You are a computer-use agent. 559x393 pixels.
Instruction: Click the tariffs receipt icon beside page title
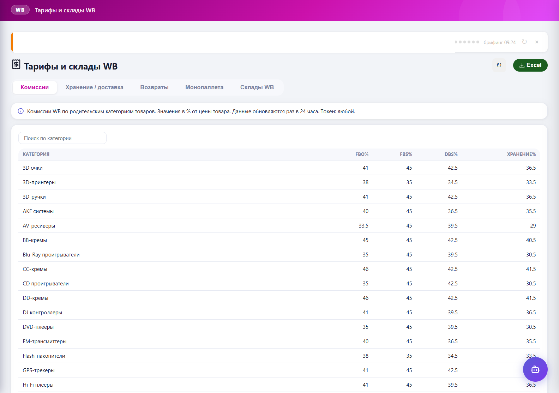point(16,64)
